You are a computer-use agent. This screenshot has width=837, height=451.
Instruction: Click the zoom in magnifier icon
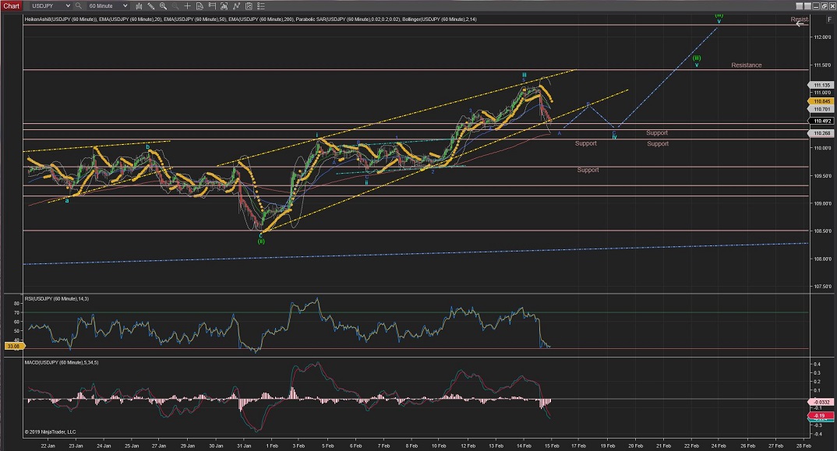163,5
